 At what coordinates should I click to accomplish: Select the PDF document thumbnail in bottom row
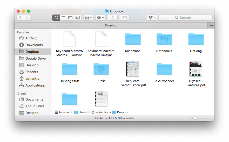click(x=101, y=99)
